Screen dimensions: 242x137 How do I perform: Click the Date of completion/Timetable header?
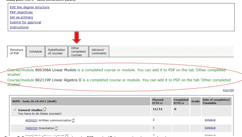217,101
